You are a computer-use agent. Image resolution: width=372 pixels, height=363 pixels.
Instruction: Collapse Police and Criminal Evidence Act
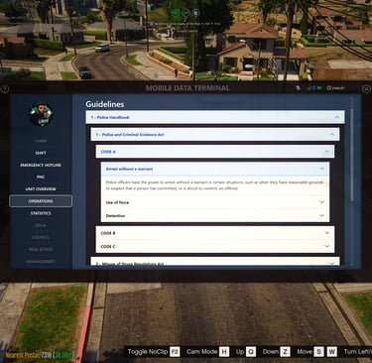pos(215,134)
